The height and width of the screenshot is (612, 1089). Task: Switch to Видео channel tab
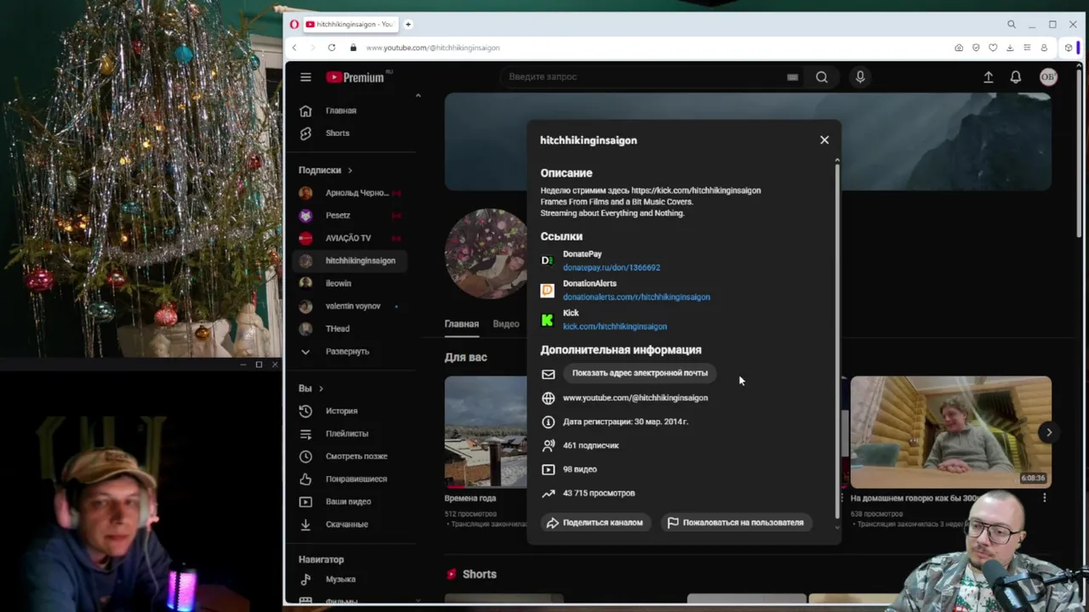pos(505,324)
